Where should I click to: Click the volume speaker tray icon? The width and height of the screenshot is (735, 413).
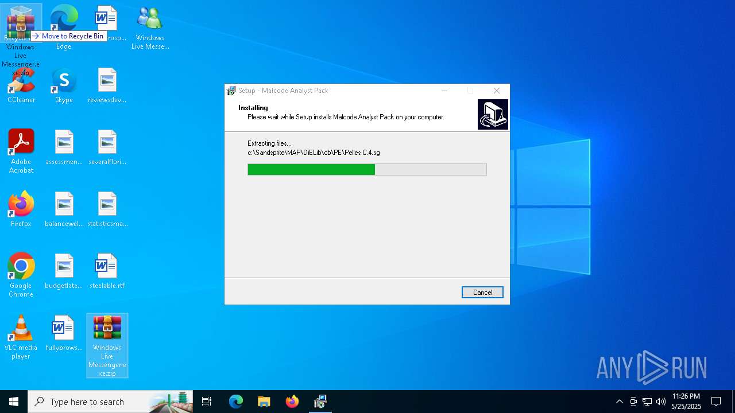(x=661, y=402)
